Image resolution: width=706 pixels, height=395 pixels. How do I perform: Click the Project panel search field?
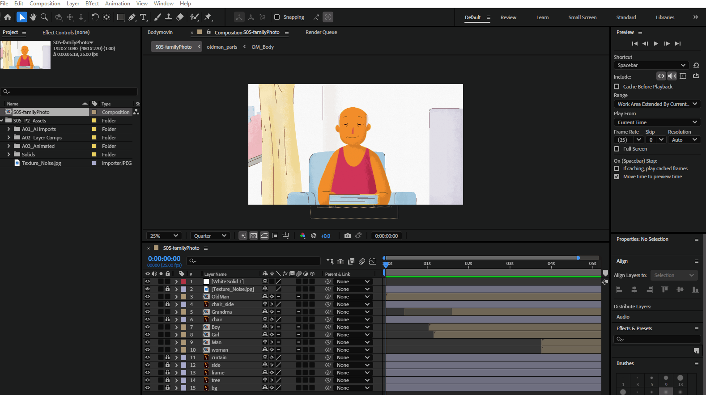pyautogui.click(x=69, y=92)
